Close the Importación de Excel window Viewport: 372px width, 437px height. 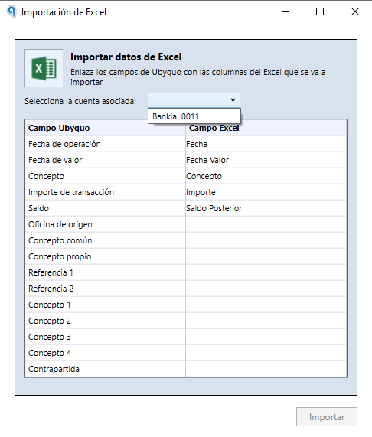click(355, 11)
